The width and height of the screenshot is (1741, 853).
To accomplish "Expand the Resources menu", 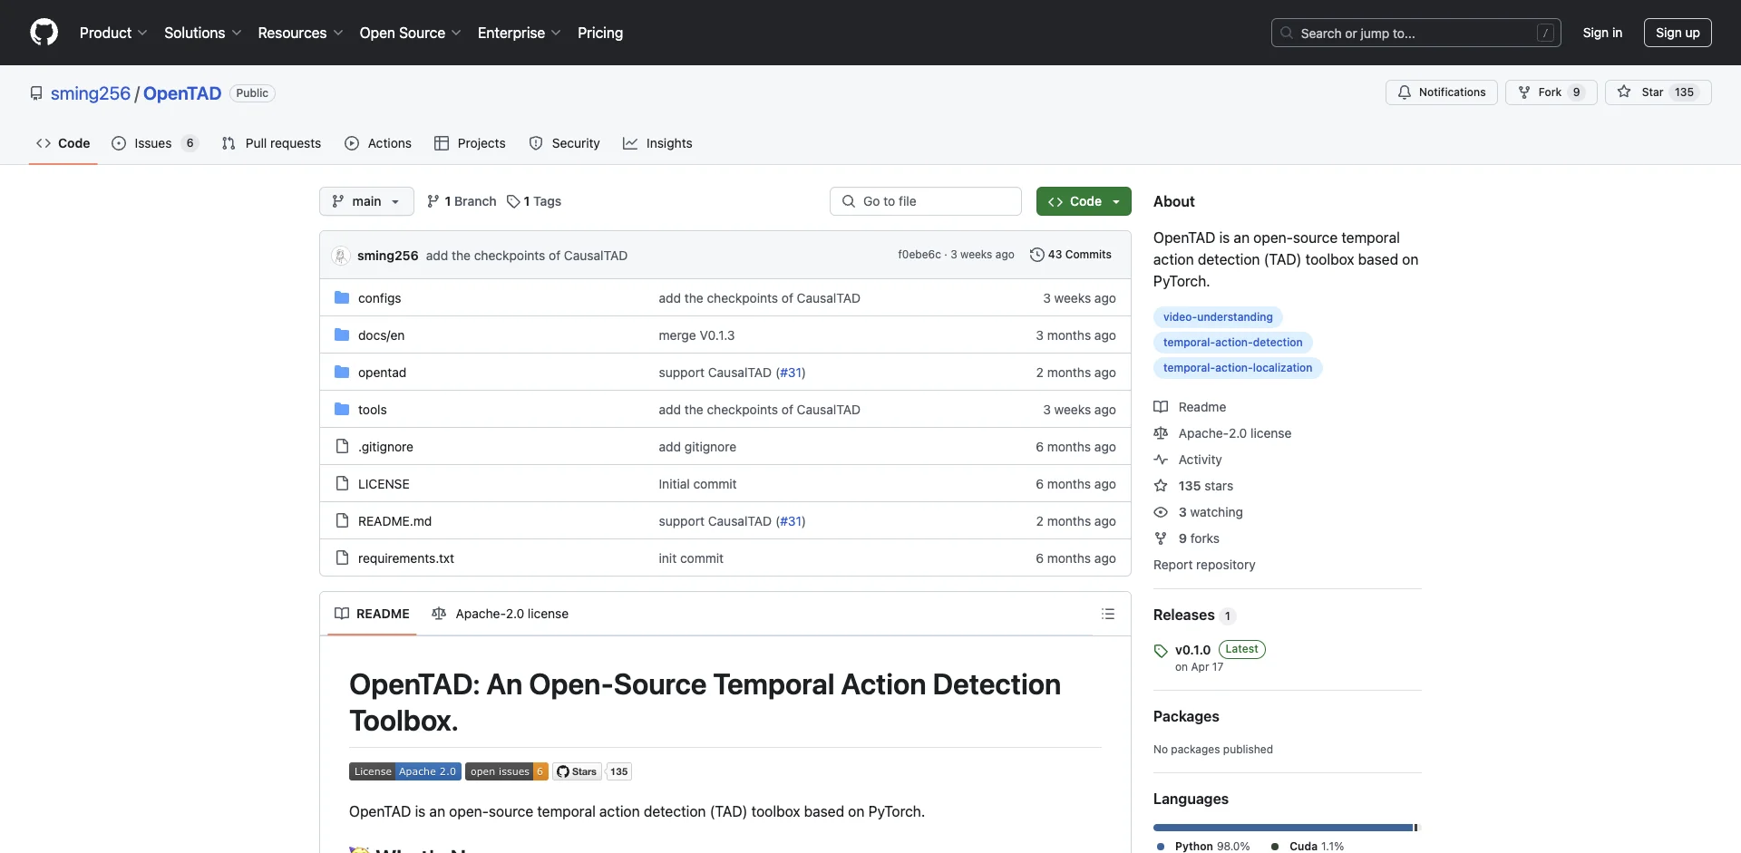I will [300, 33].
